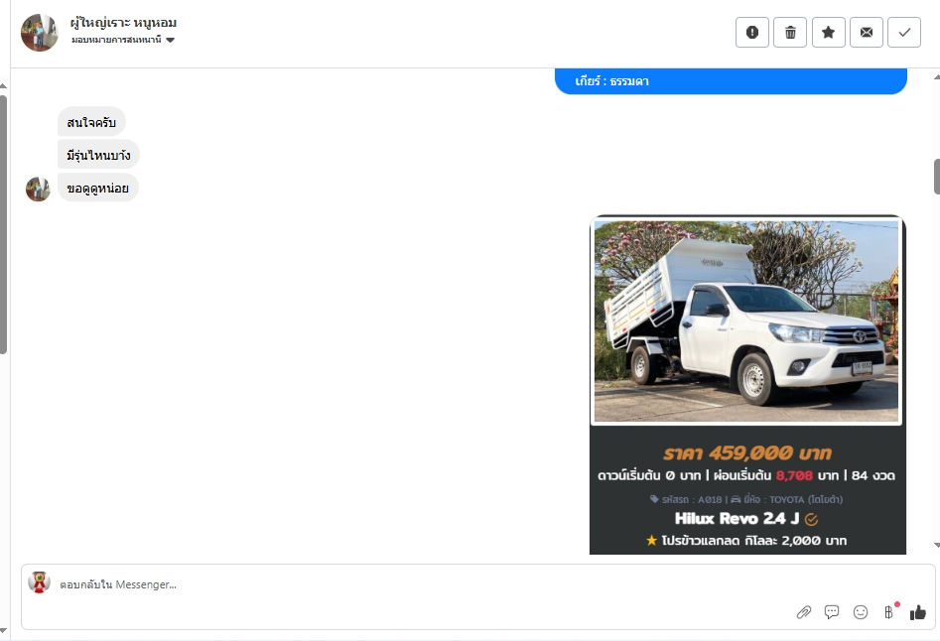940x641 pixels.
Task: Attach a file with paperclip icon
Action: 803,612
